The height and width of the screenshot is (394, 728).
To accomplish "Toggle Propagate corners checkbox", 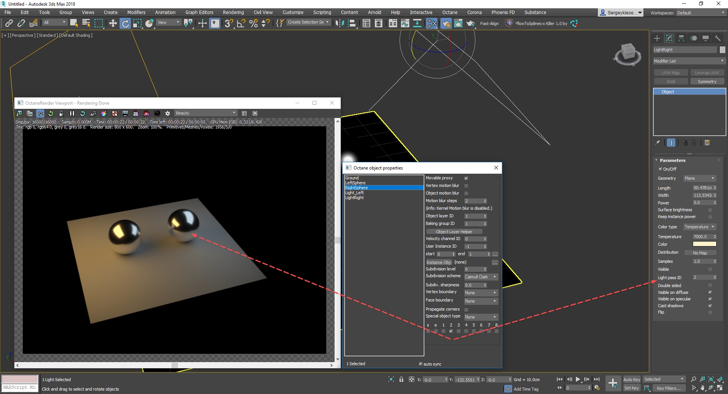I will 466,309.
